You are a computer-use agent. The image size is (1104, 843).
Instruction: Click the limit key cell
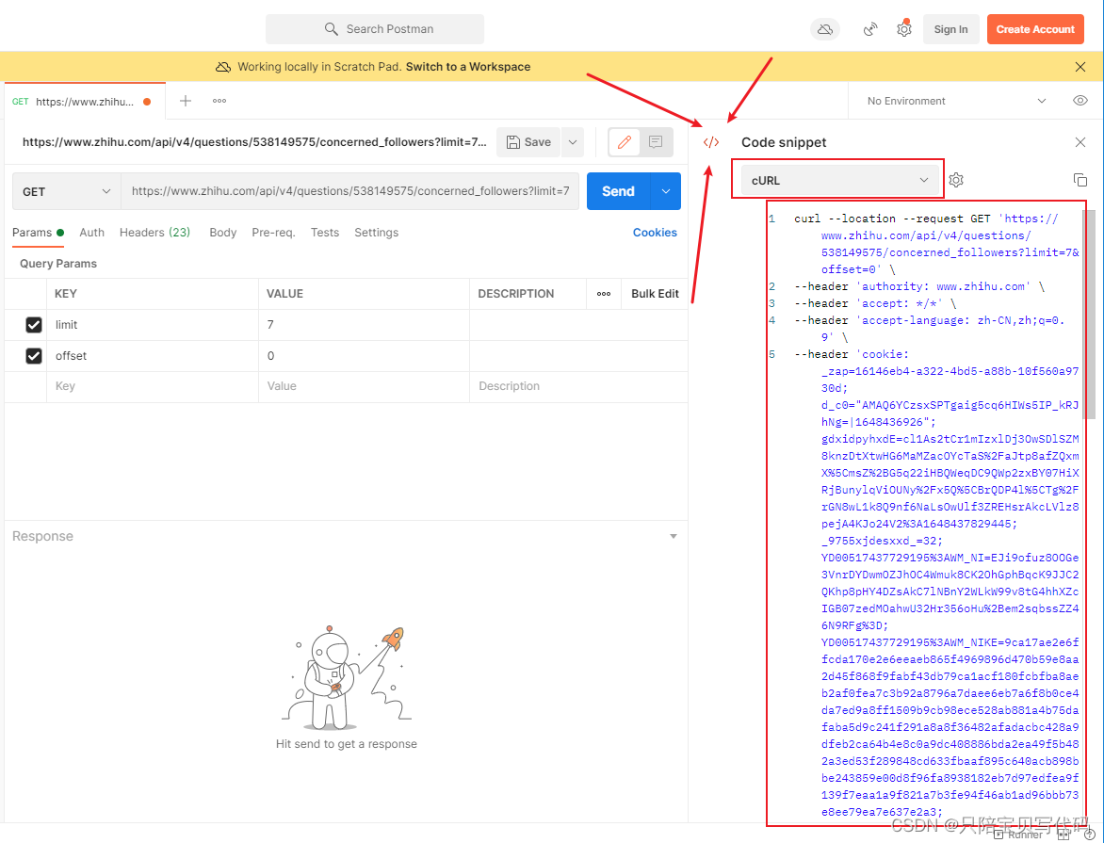point(153,325)
